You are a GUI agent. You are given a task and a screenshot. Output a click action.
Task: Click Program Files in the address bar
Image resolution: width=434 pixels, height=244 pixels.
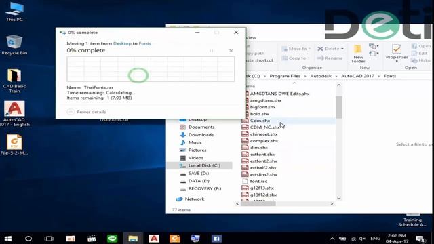click(x=285, y=76)
